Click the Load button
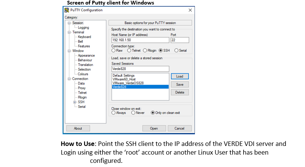The width and height of the screenshot is (305, 167). pyautogui.click(x=180, y=76)
